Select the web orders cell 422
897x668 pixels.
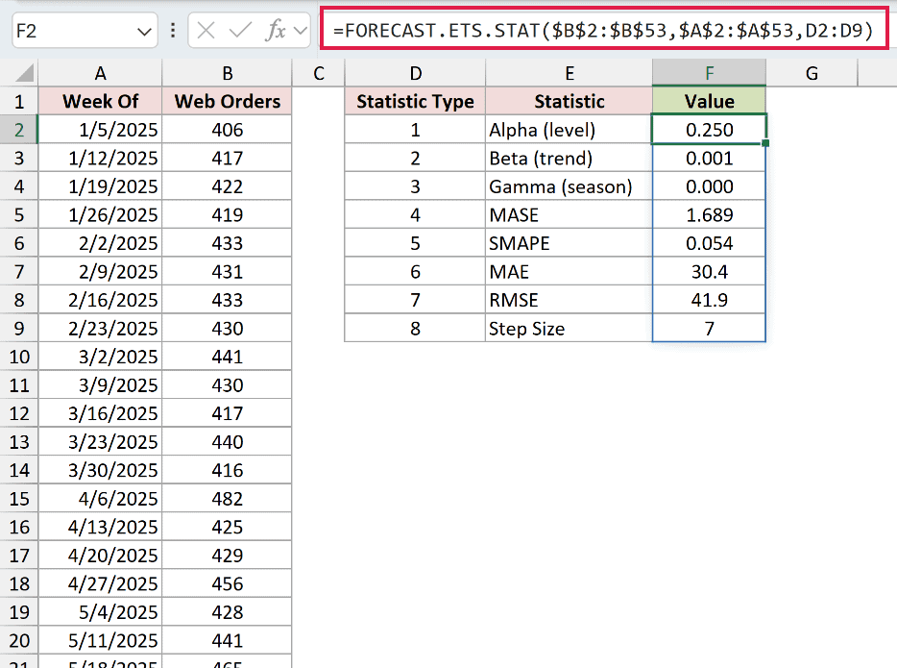(x=227, y=186)
